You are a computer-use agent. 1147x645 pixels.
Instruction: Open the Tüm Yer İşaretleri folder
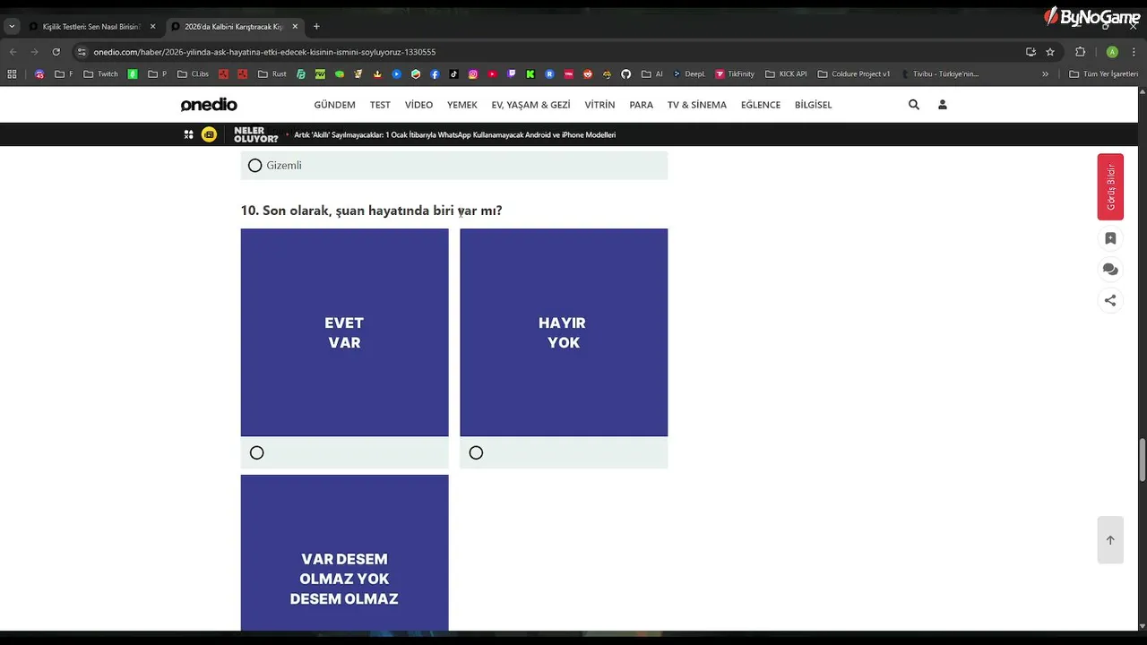(1103, 74)
